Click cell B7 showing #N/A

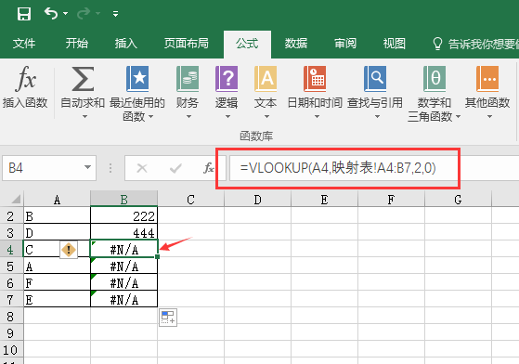click(x=123, y=299)
